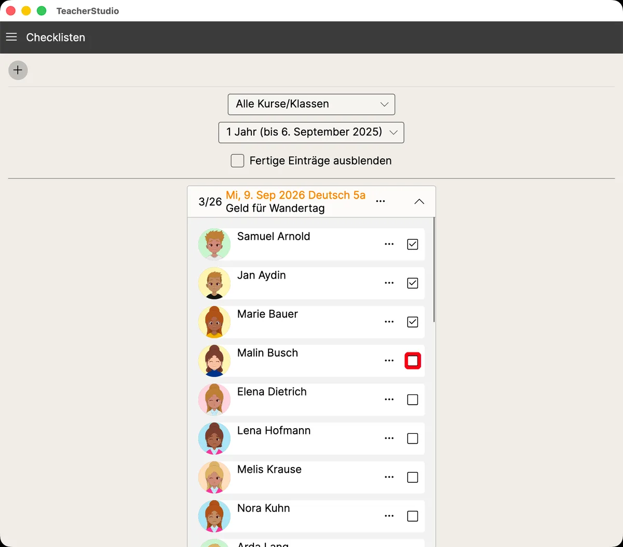Open options for Geld für Wandertag checklist
Screen dimensions: 623x547
pos(381,201)
